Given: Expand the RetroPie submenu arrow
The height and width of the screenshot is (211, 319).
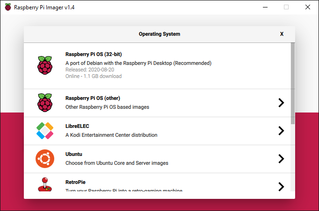Looking at the screenshot, I should 281,186.
